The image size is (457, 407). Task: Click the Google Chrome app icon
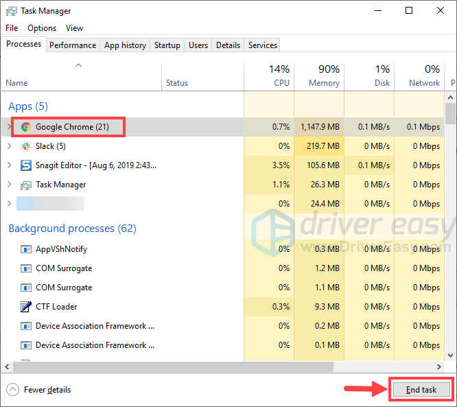pyautogui.click(x=26, y=127)
